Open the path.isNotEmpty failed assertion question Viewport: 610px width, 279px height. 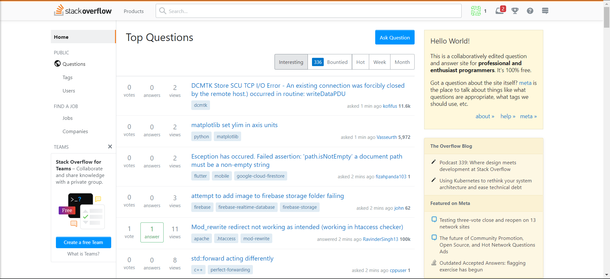pyautogui.click(x=297, y=160)
